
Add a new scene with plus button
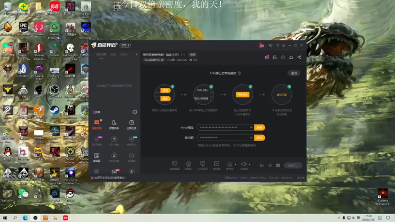[x=137, y=55]
